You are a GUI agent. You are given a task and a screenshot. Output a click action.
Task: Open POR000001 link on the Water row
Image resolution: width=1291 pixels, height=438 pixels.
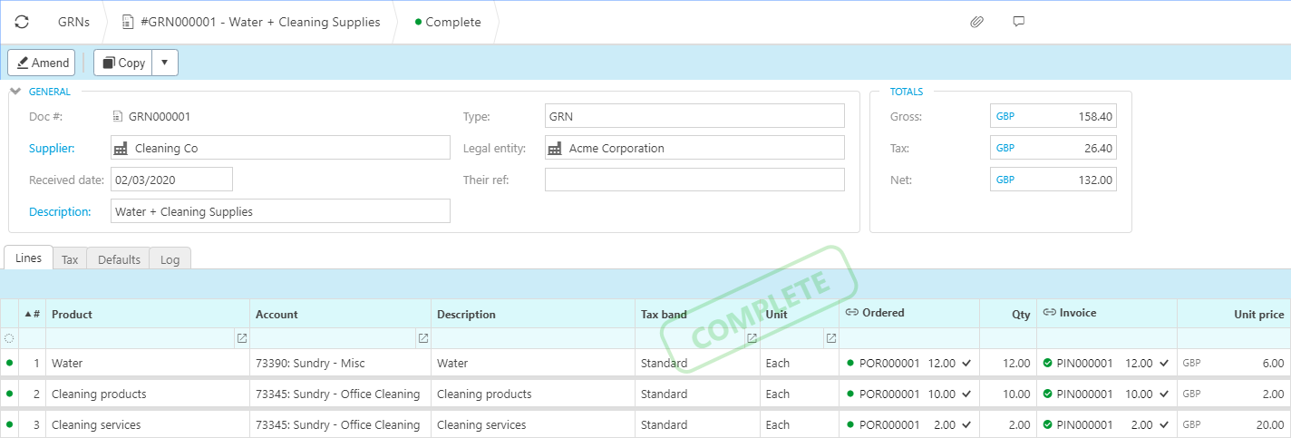[x=889, y=363]
